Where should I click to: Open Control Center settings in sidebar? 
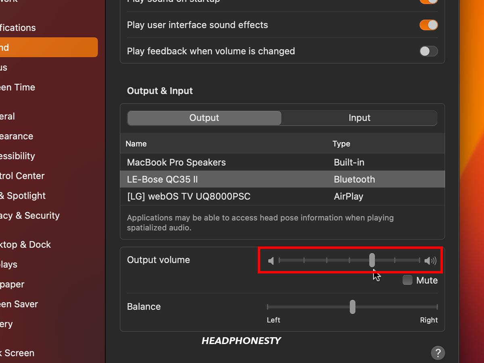22,176
